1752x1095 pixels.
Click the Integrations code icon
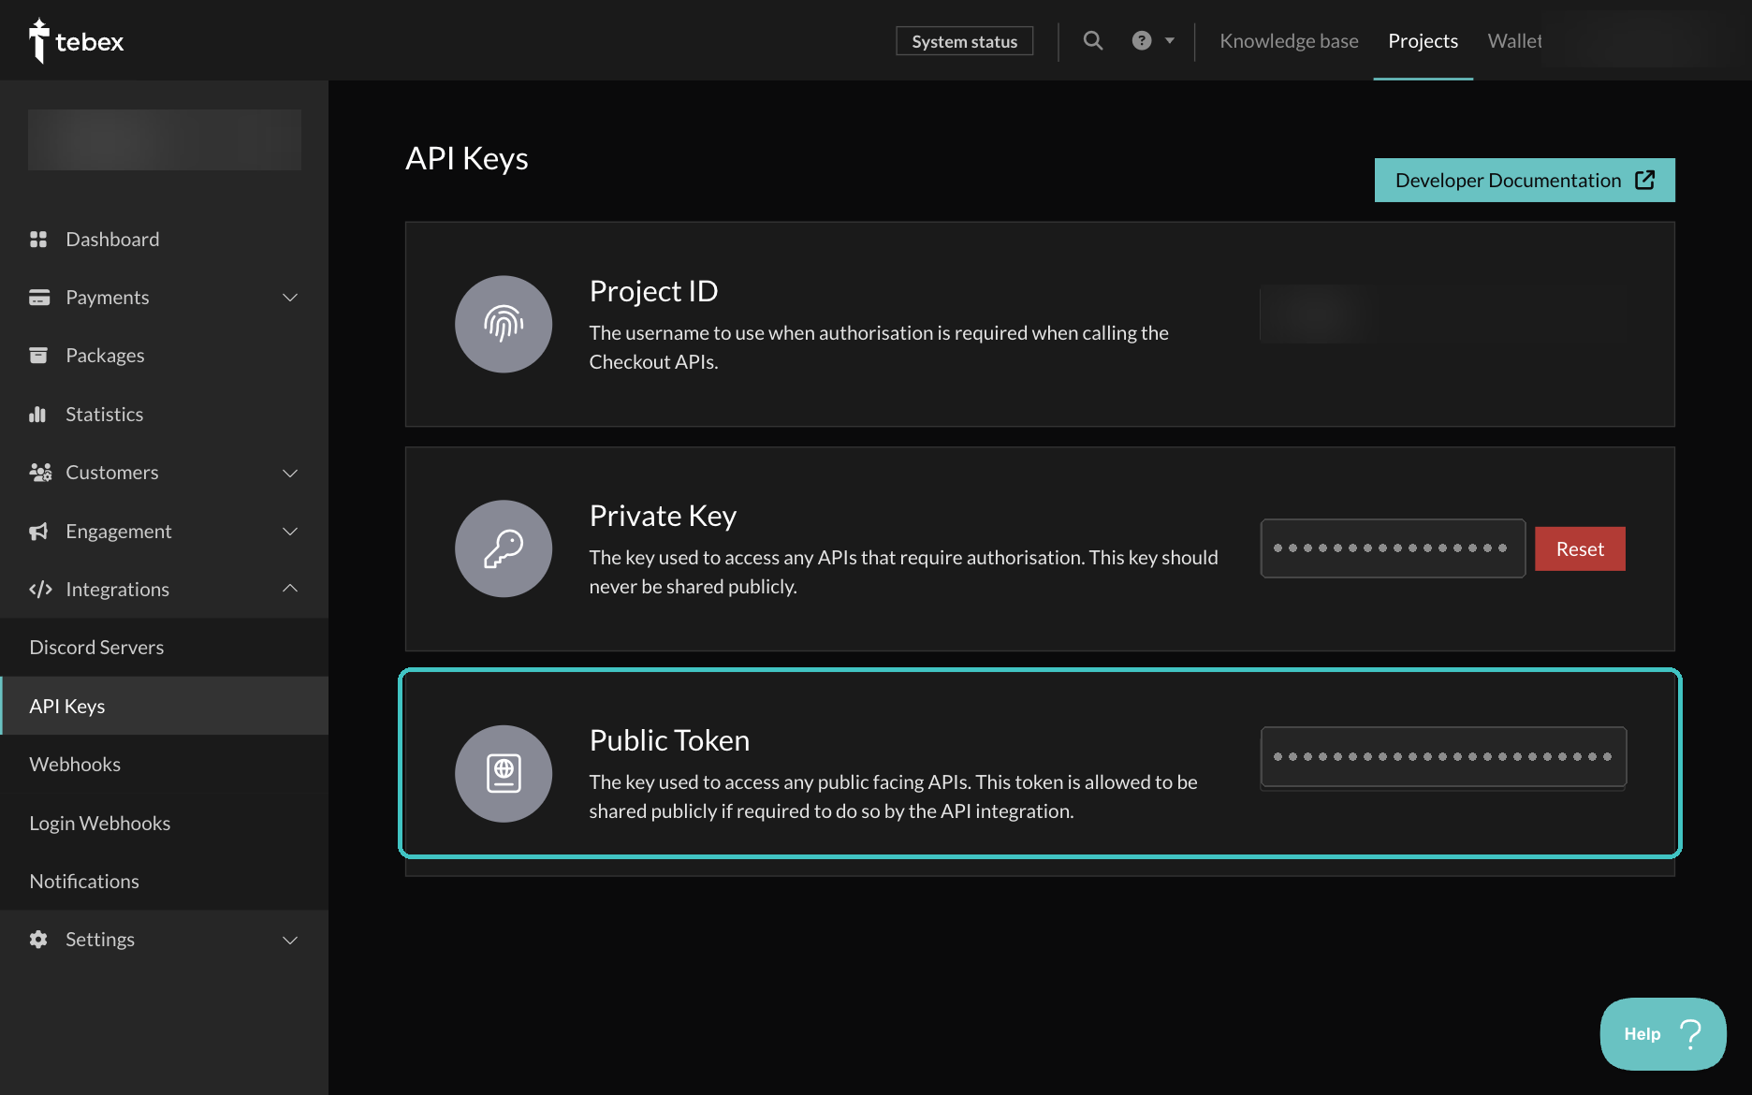click(x=40, y=590)
